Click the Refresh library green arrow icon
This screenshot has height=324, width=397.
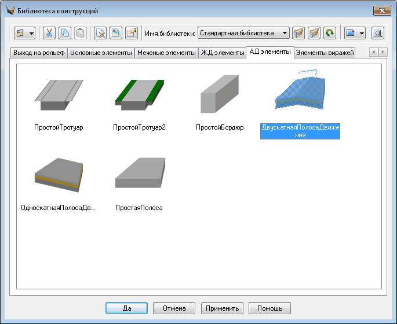[x=330, y=34]
